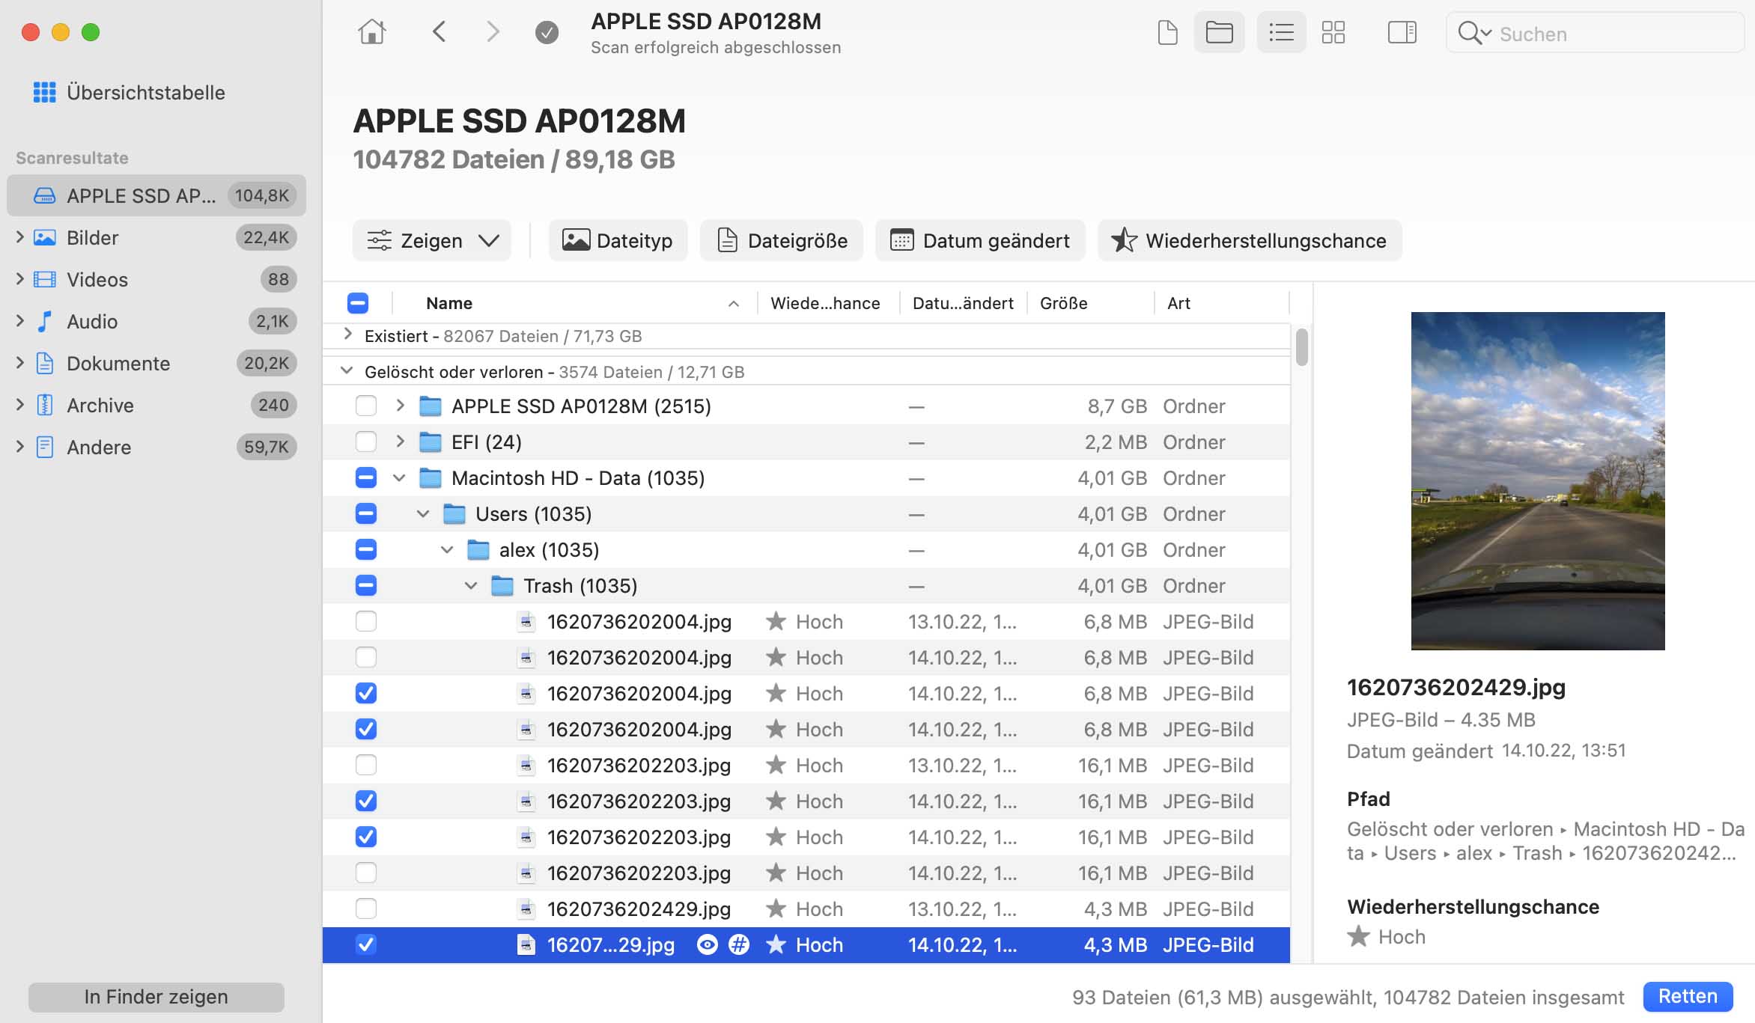Select APPLE SSD drive in scan results
The image size is (1755, 1023).
(156, 195)
